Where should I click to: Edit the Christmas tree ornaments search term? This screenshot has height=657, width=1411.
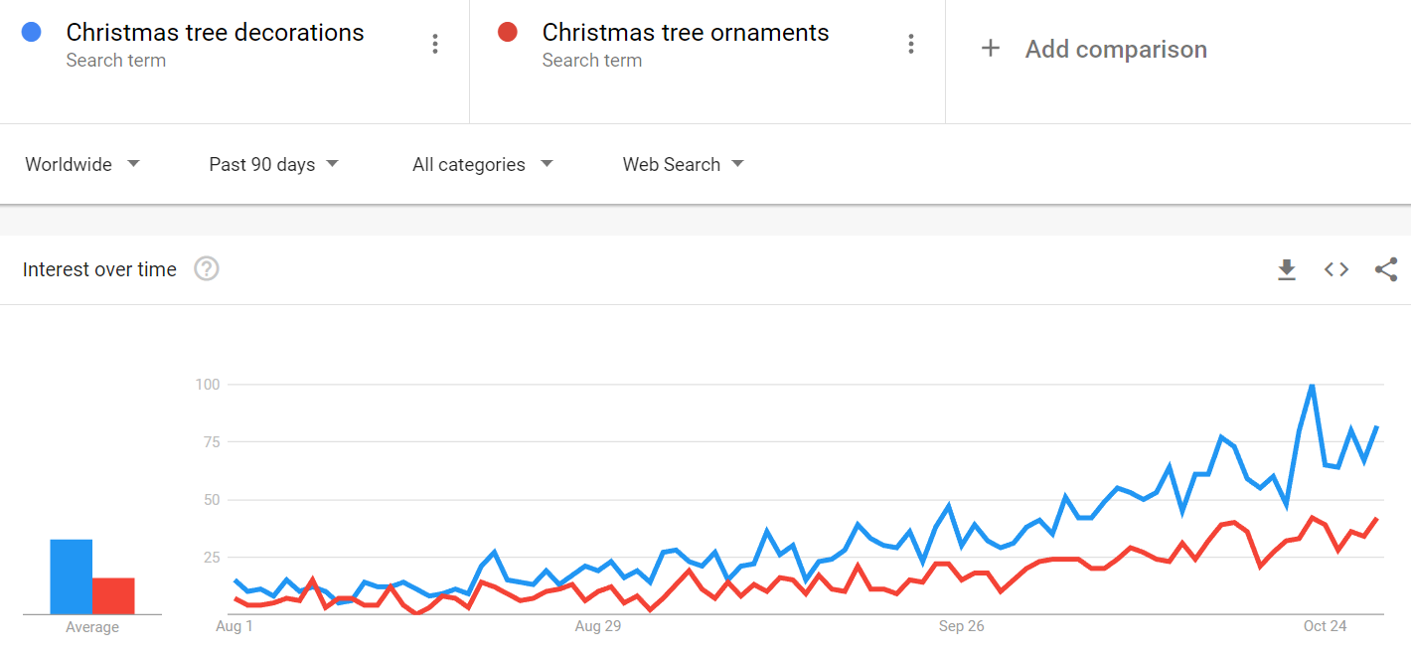coord(685,33)
